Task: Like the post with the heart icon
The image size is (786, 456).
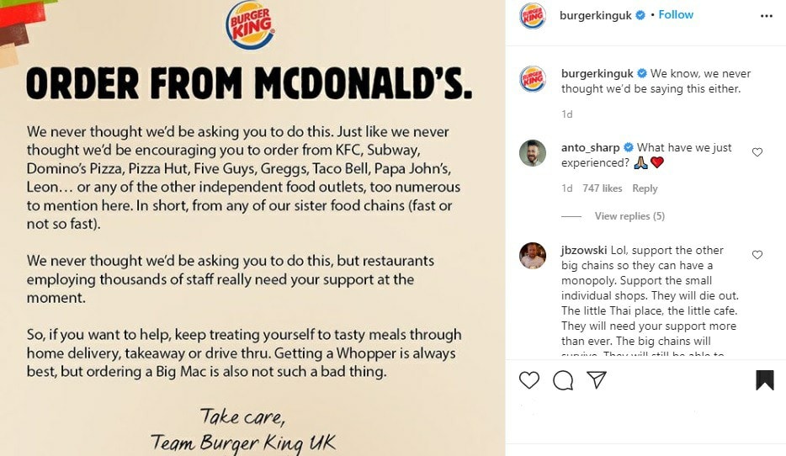Action: [529, 380]
